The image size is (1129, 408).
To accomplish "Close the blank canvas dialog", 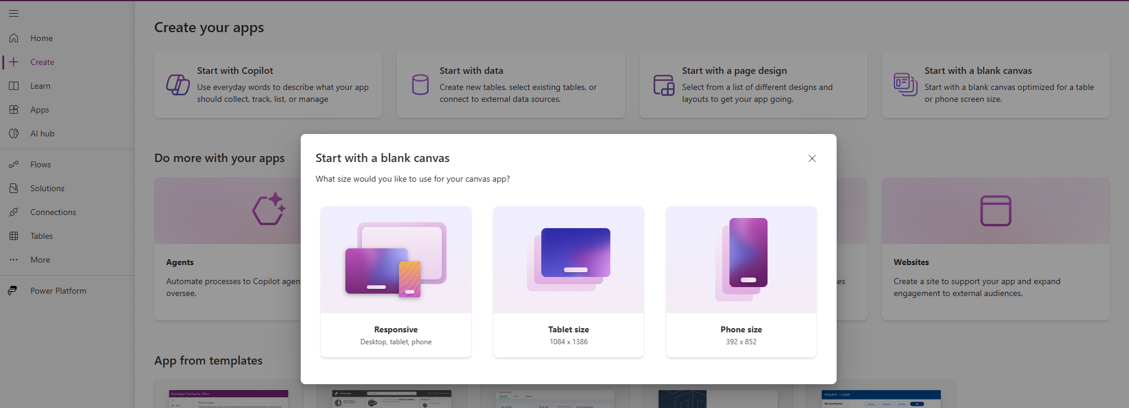I will click(x=812, y=158).
